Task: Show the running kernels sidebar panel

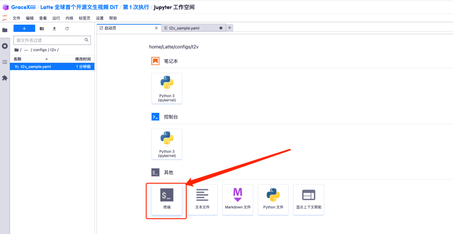Action: coord(5,46)
